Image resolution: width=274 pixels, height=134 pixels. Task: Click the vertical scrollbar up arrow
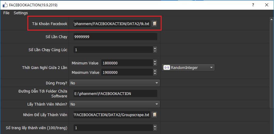point(271,19)
